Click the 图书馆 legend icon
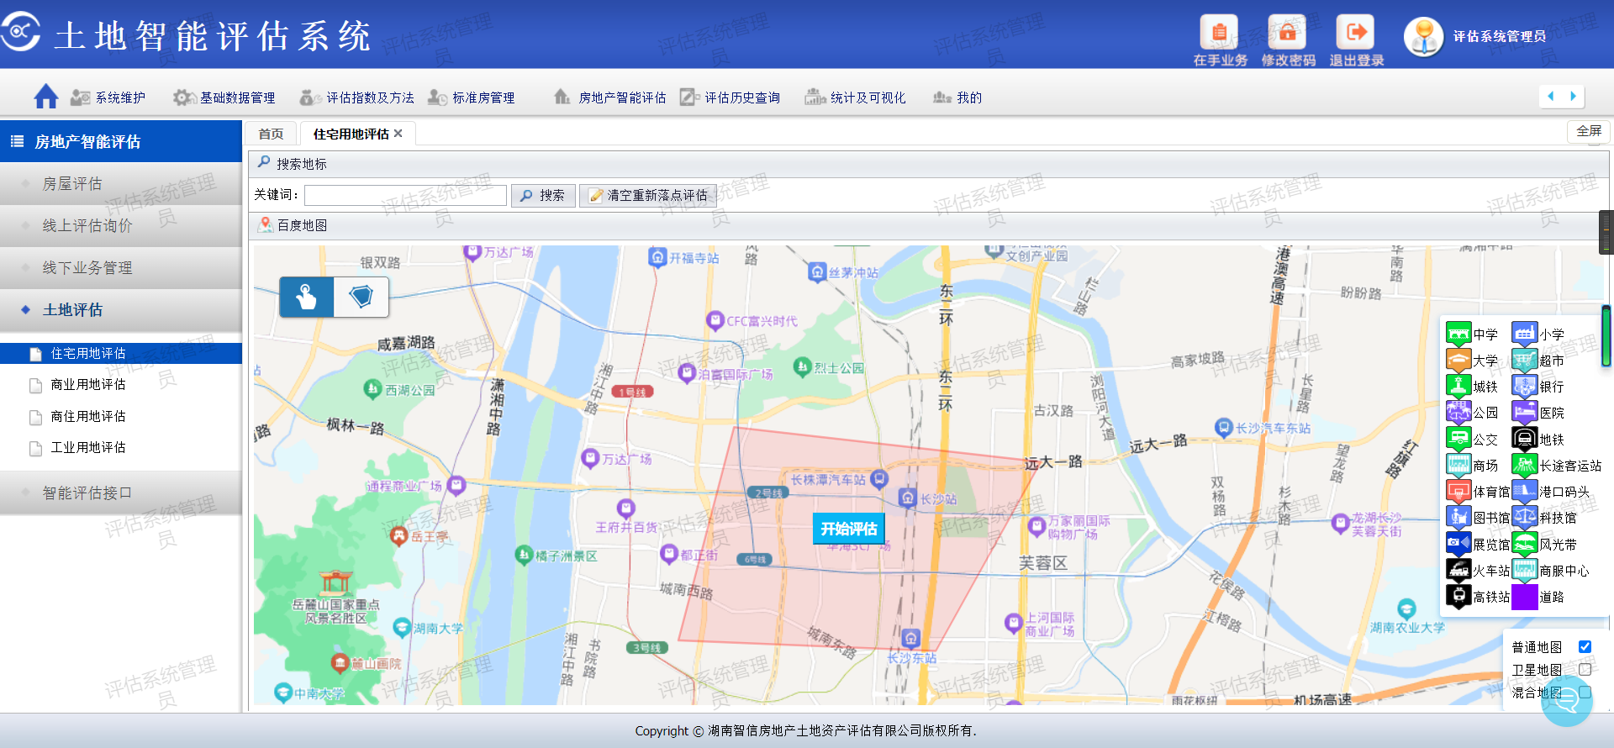The width and height of the screenshot is (1614, 748). (1458, 517)
